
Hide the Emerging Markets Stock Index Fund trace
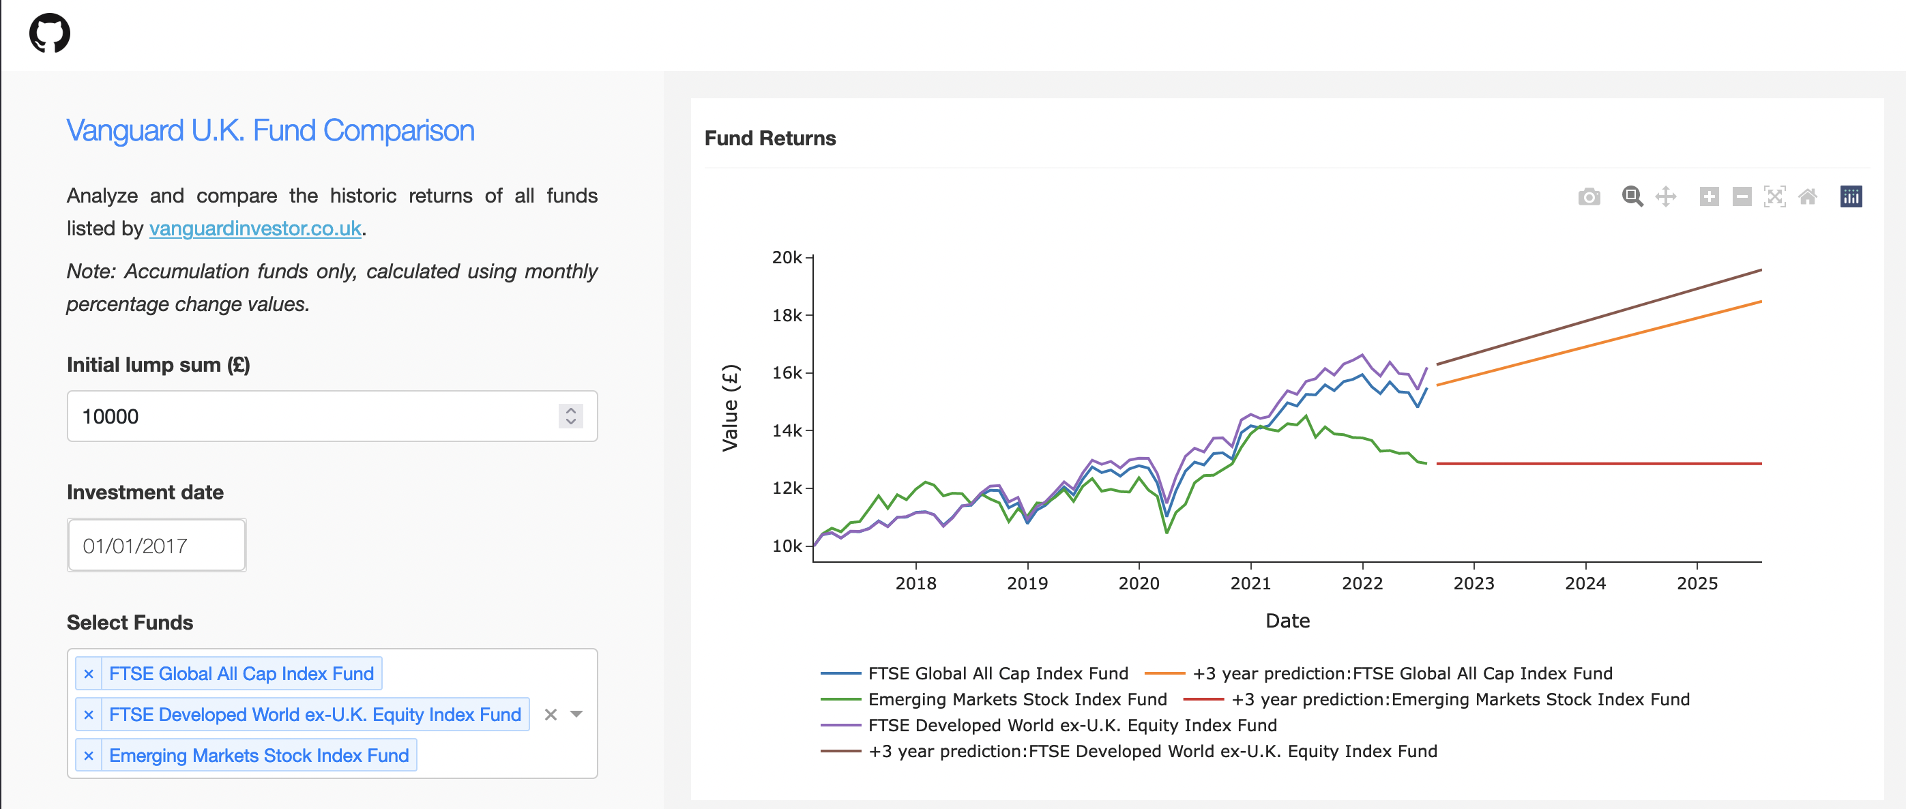point(1017,699)
